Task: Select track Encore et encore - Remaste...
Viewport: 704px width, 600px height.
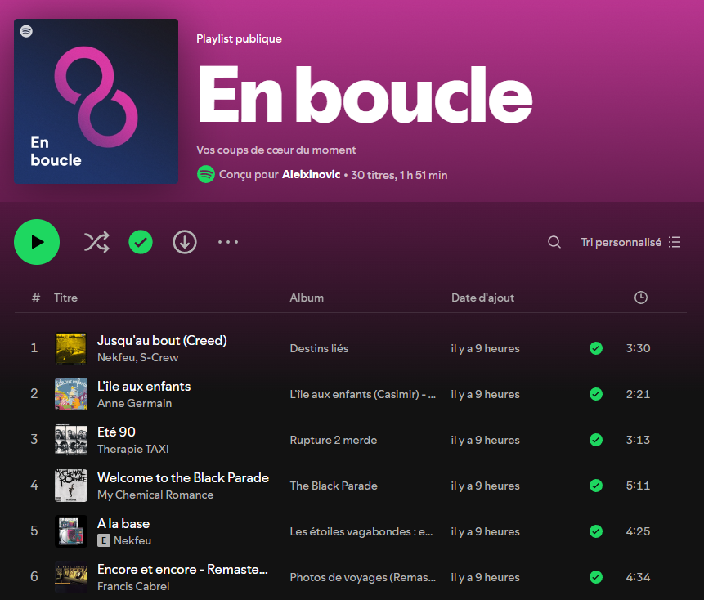Action: (182, 570)
